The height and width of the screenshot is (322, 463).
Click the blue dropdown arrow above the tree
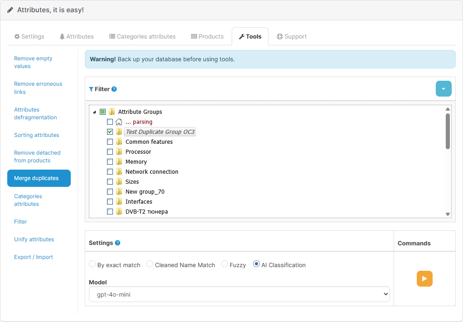(444, 88)
